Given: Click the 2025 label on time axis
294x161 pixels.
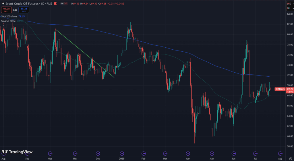Looking at the screenshot, I should coord(122,159).
